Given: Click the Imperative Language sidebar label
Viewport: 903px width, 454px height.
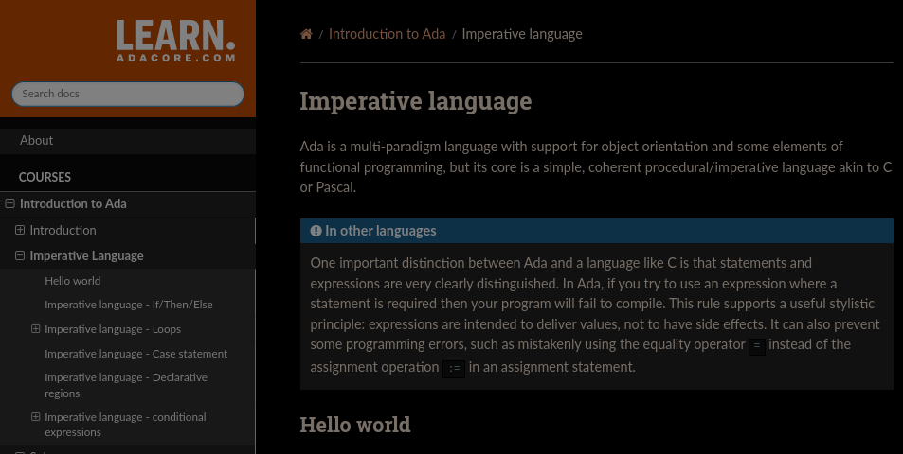Looking at the screenshot, I should pos(86,255).
